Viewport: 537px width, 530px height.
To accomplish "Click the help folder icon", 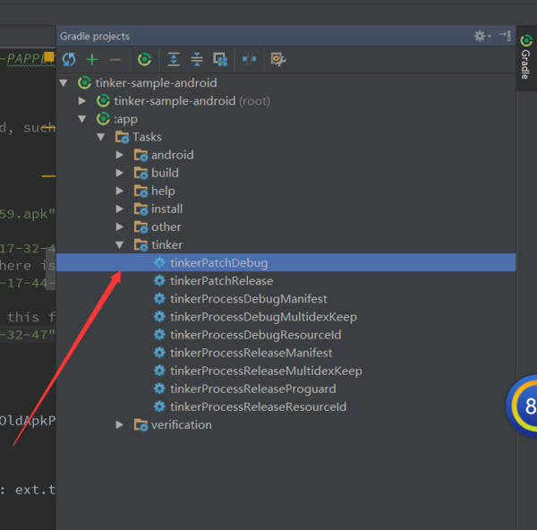I will [141, 192].
